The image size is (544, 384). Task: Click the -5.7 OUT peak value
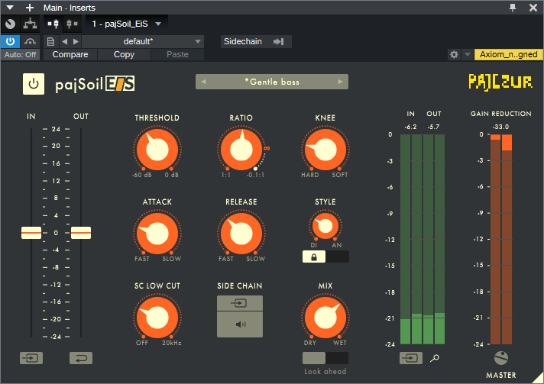click(x=433, y=127)
